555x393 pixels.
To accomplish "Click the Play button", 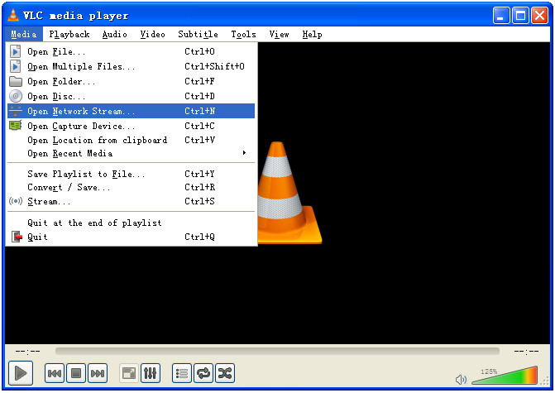I will coord(21,373).
